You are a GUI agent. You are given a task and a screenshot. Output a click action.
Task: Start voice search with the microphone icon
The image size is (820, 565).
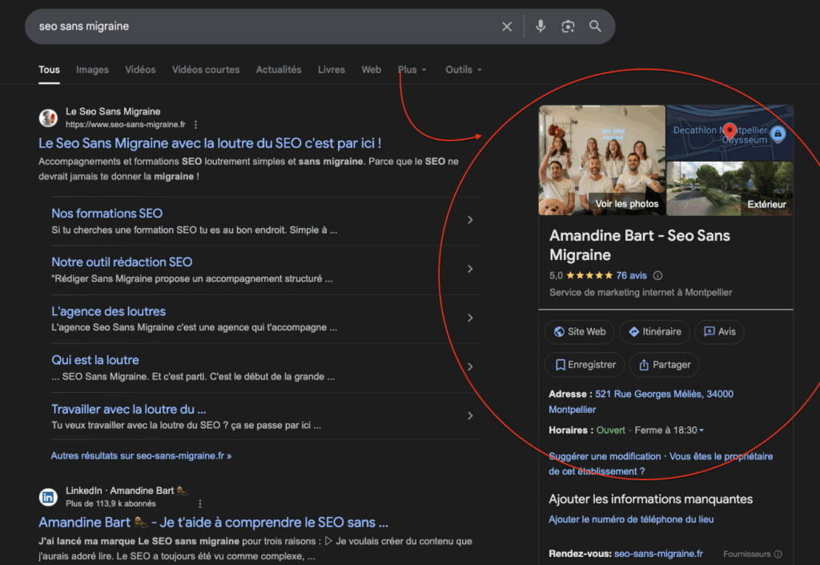tap(541, 26)
